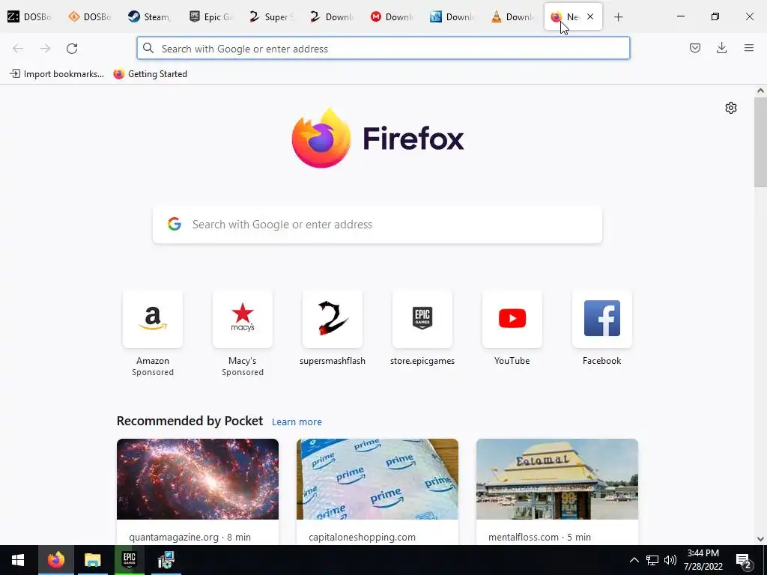Open the store.epicgames shortcut tile
The image size is (767, 575).
pyautogui.click(x=422, y=319)
